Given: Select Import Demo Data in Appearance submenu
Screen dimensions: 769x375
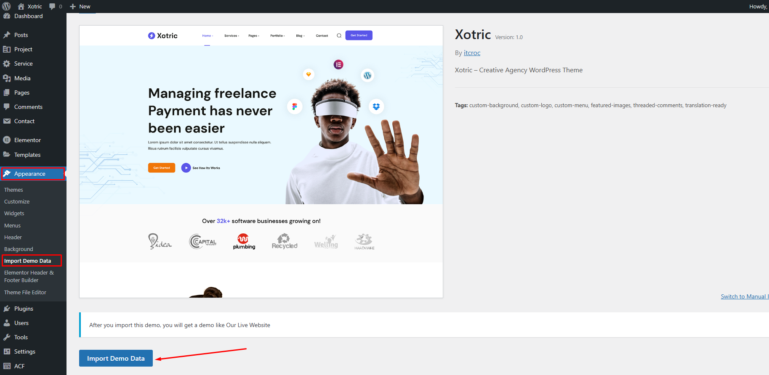Looking at the screenshot, I should pos(28,261).
